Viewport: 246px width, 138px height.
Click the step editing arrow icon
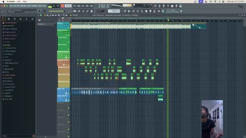(x=79, y=11)
